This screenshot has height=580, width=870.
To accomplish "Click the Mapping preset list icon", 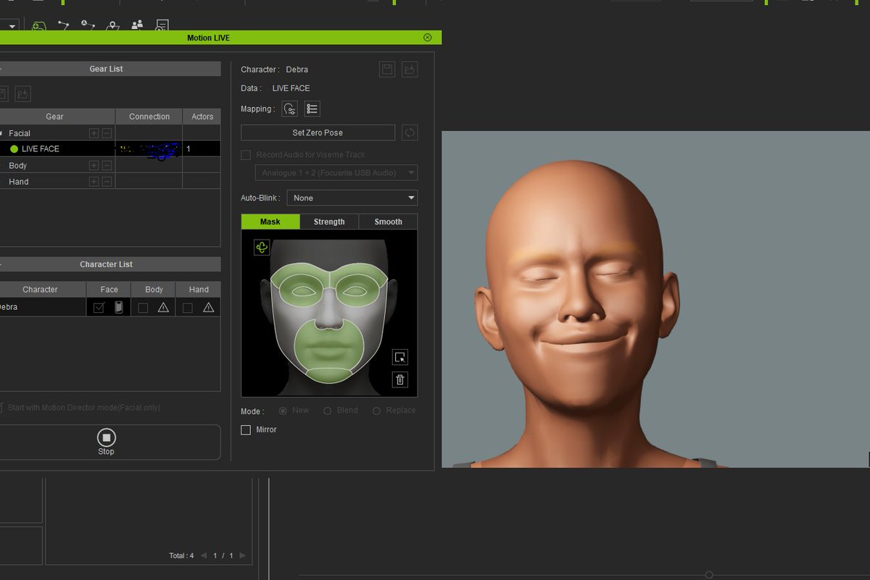I will 312,109.
